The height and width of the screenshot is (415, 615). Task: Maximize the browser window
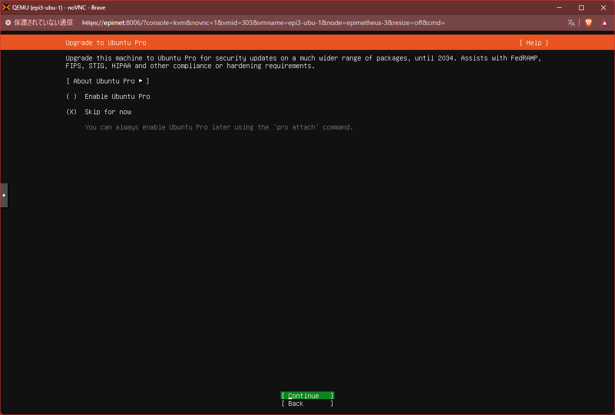click(x=581, y=8)
